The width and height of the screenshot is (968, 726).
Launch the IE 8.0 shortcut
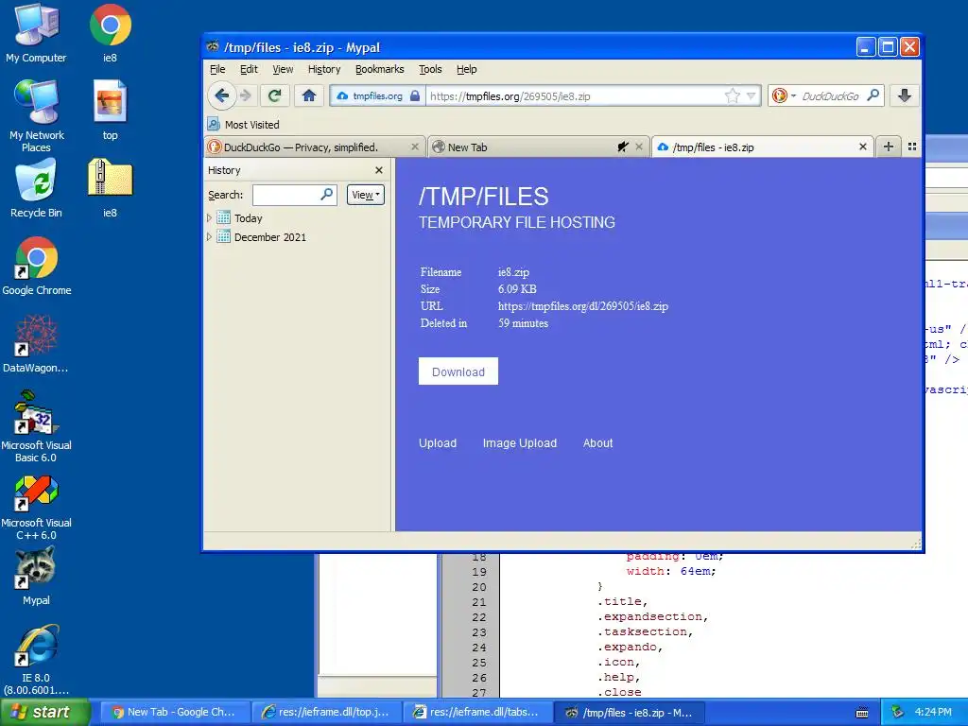36,660
